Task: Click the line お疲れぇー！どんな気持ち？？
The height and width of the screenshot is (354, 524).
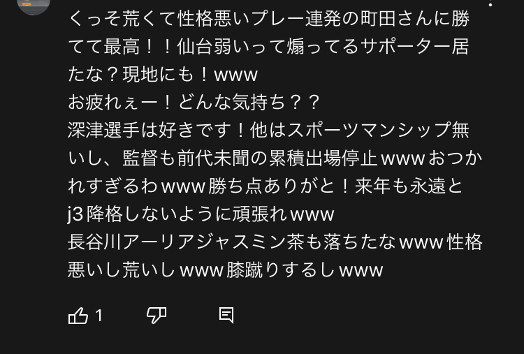Action: click(194, 102)
